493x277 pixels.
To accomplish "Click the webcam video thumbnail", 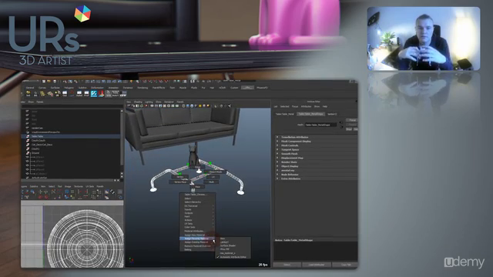I will [424, 38].
